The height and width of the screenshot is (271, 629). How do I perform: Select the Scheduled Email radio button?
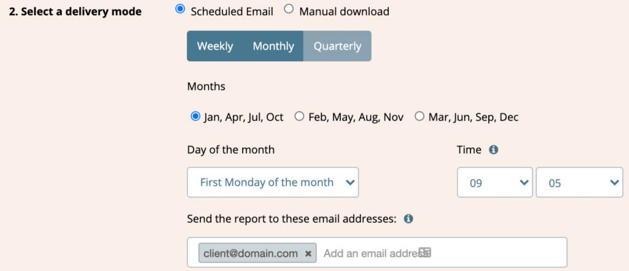click(x=181, y=10)
